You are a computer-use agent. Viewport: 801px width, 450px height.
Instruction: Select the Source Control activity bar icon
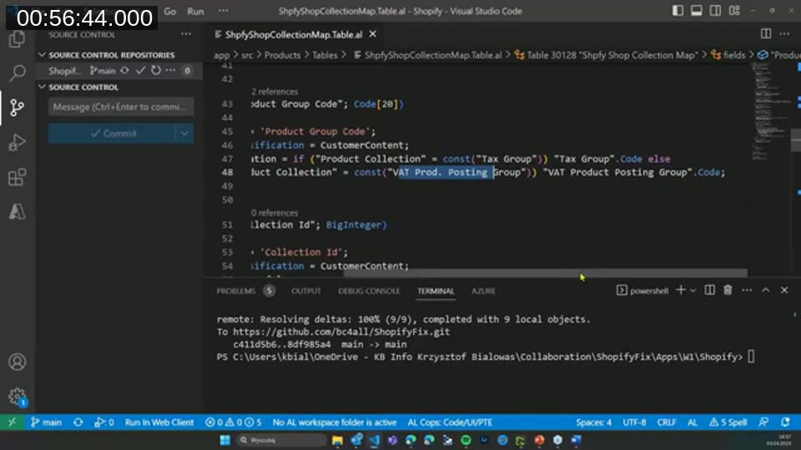click(x=17, y=107)
